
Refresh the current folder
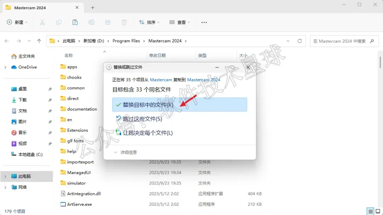(x=300, y=41)
